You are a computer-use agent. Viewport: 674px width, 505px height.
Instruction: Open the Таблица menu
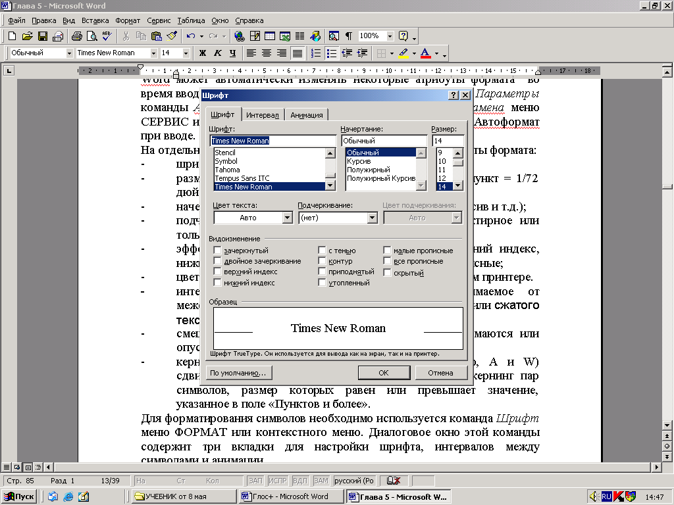(x=191, y=20)
